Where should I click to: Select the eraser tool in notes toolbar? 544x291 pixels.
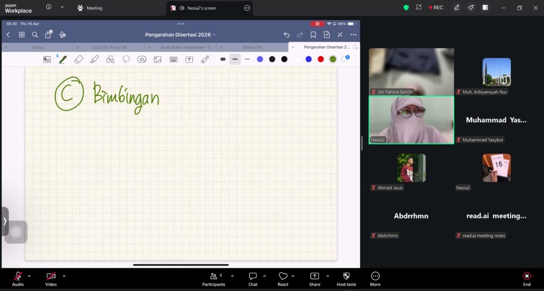pyautogui.click(x=79, y=59)
